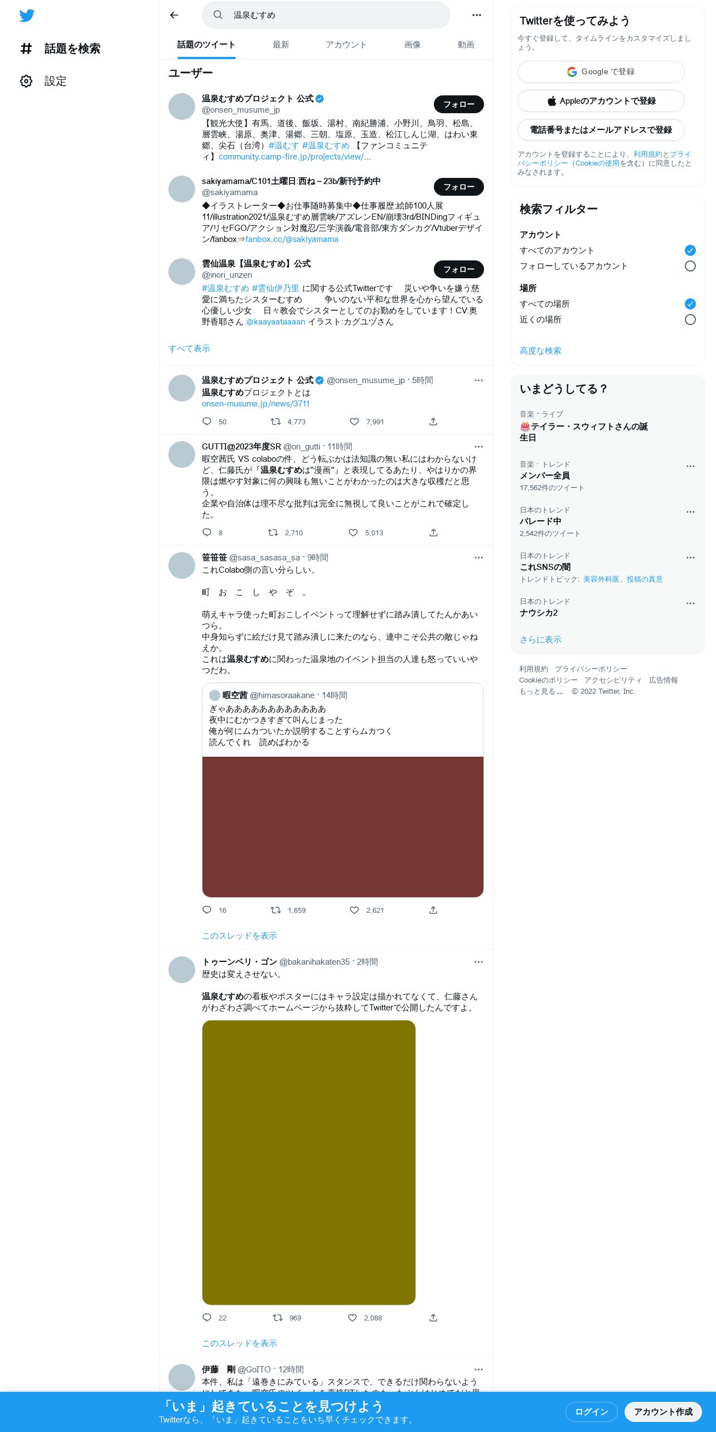Open the 高度な検索 link

[540, 351]
